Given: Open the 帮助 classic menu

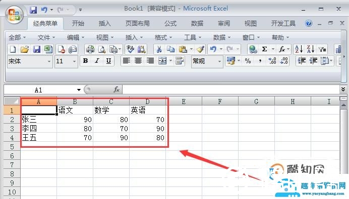Looking at the screenshot, I should pos(280,38).
